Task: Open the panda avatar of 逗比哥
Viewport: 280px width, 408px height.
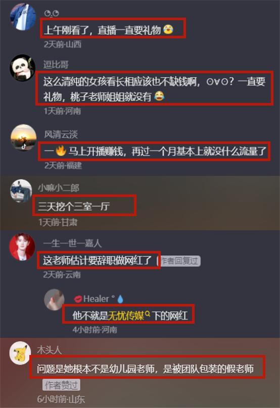Action: [x=23, y=67]
